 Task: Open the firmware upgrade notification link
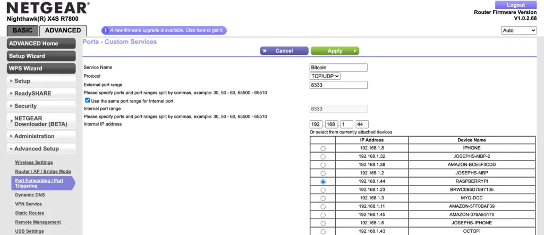[167, 30]
